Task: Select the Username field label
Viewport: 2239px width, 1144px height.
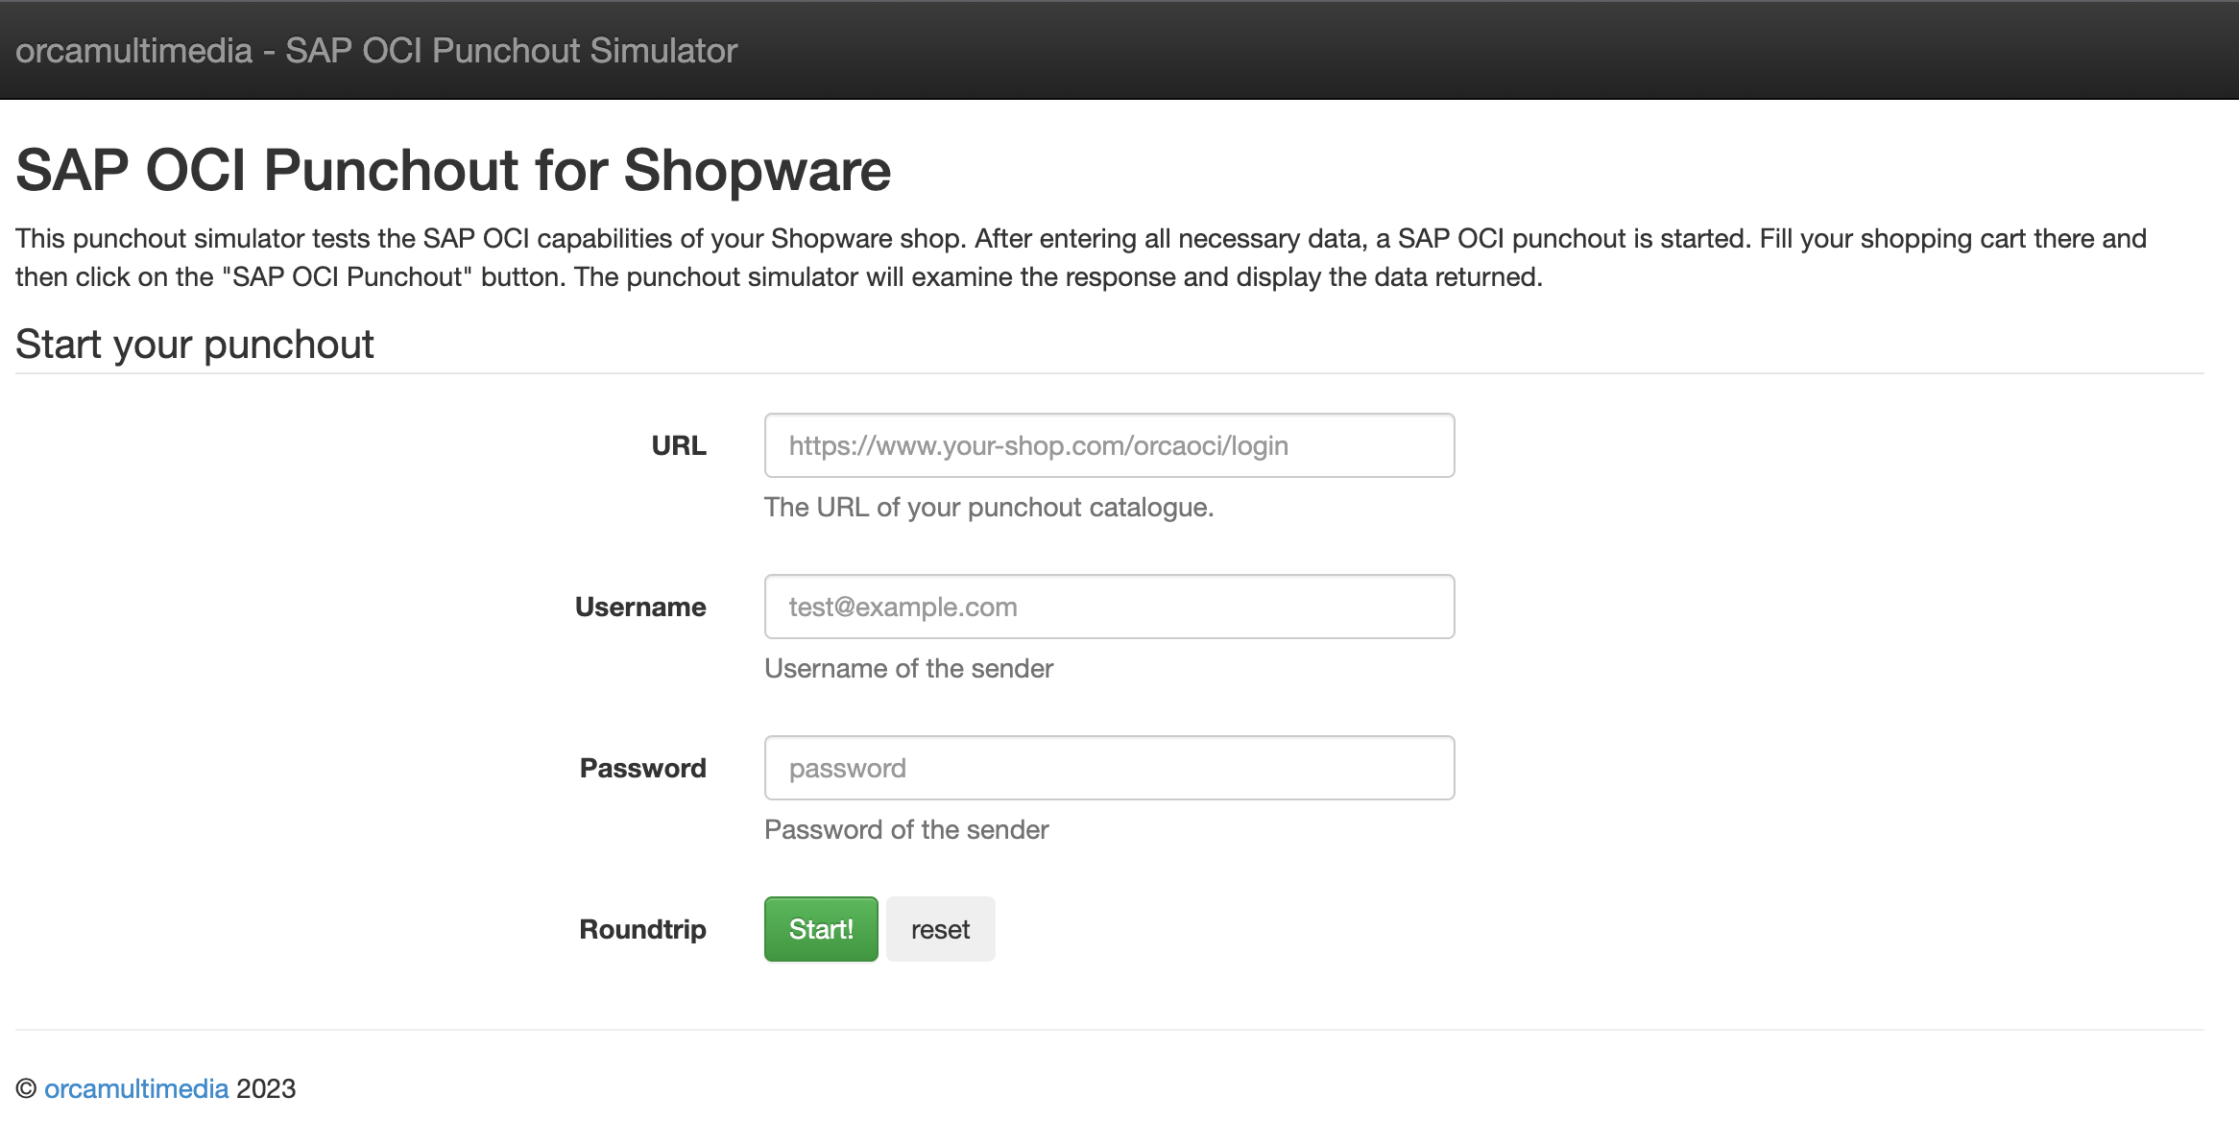Action: pyautogui.click(x=640, y=607)
